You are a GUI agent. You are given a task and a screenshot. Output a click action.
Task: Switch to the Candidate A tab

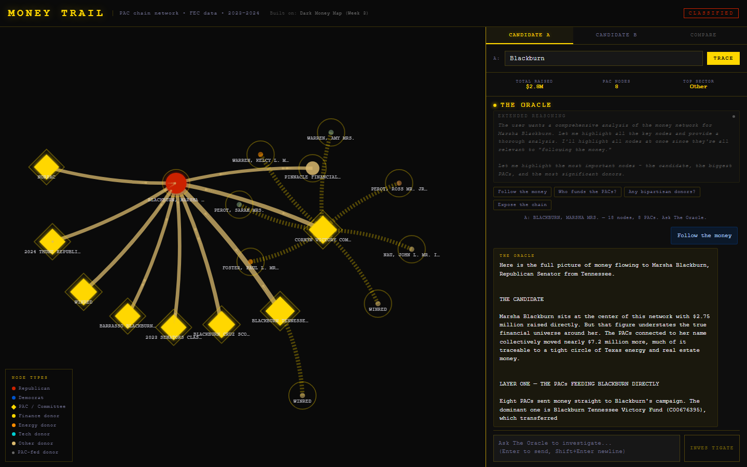(529, 35)
